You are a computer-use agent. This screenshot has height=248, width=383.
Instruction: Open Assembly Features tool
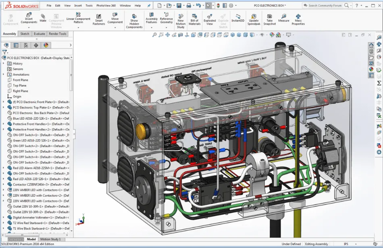click(152, 18)
